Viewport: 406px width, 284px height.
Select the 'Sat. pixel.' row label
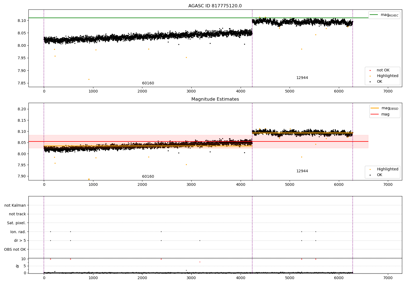tap(17, 223)
